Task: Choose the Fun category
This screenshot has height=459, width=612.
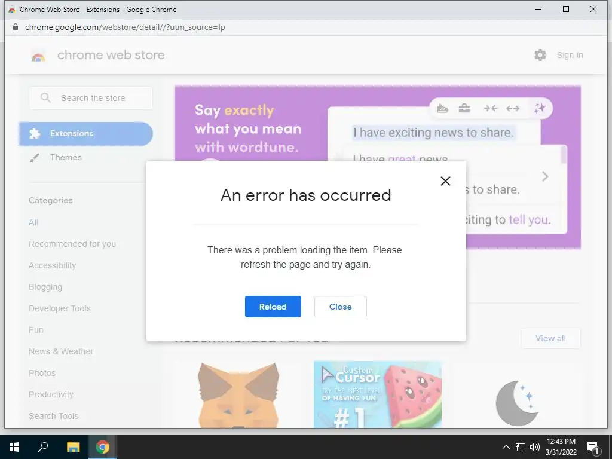Action: point(36,330)
